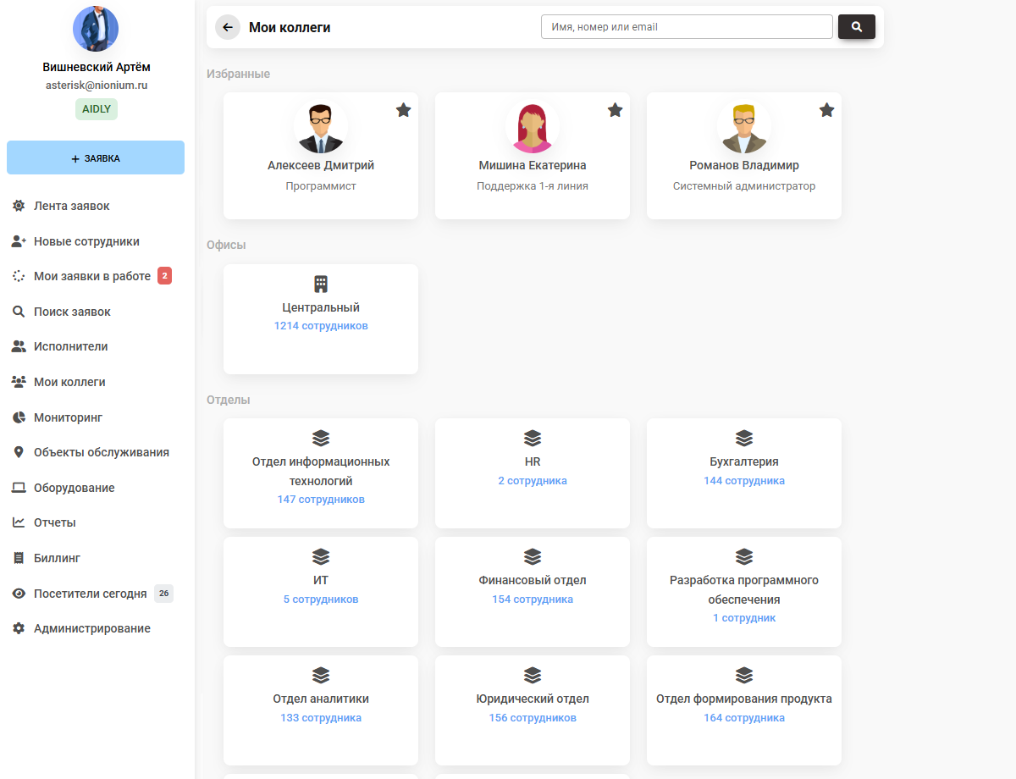The width and height of the screenshot is (1016, 779).
Task: Unstar Алексеев Дмитрий from favorites
Action: tap(404, 110)
